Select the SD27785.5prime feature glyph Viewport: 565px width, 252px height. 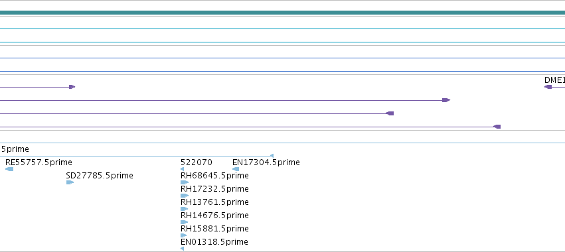click(70, 182)
